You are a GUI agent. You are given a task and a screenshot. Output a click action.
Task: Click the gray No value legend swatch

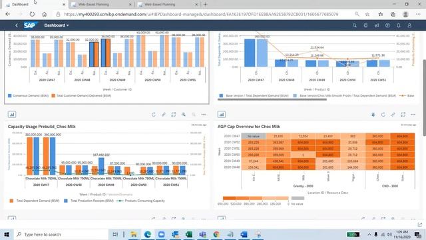tap(298, 198)
